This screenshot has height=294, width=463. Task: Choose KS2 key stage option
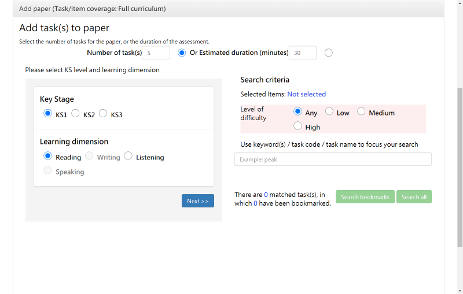(75, 114)
